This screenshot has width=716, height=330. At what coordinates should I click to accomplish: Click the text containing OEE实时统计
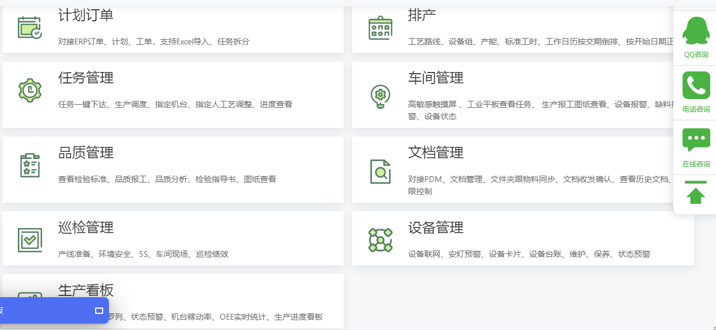pos(216,317)
